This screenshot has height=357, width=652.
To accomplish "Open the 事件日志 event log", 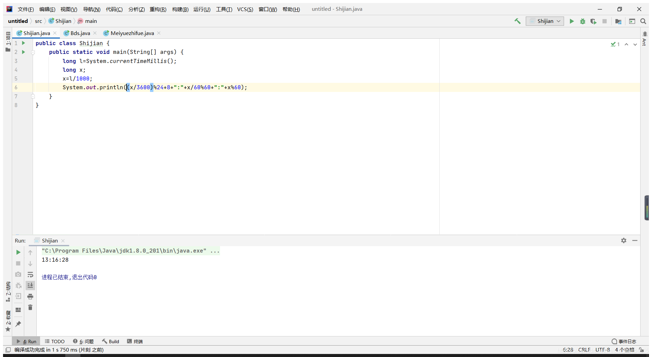I will 624,341.
